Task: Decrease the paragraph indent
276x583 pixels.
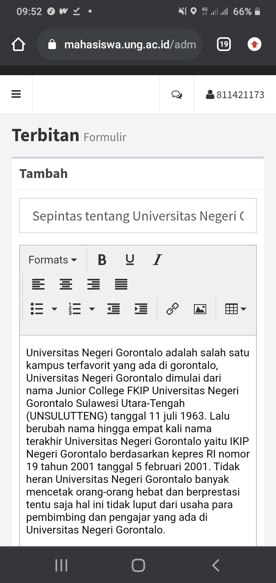Action: [x=113, y=309]
